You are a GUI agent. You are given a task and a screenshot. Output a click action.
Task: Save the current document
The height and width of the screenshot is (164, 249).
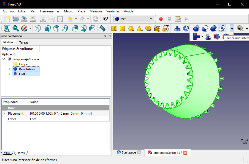coord(24,19)
